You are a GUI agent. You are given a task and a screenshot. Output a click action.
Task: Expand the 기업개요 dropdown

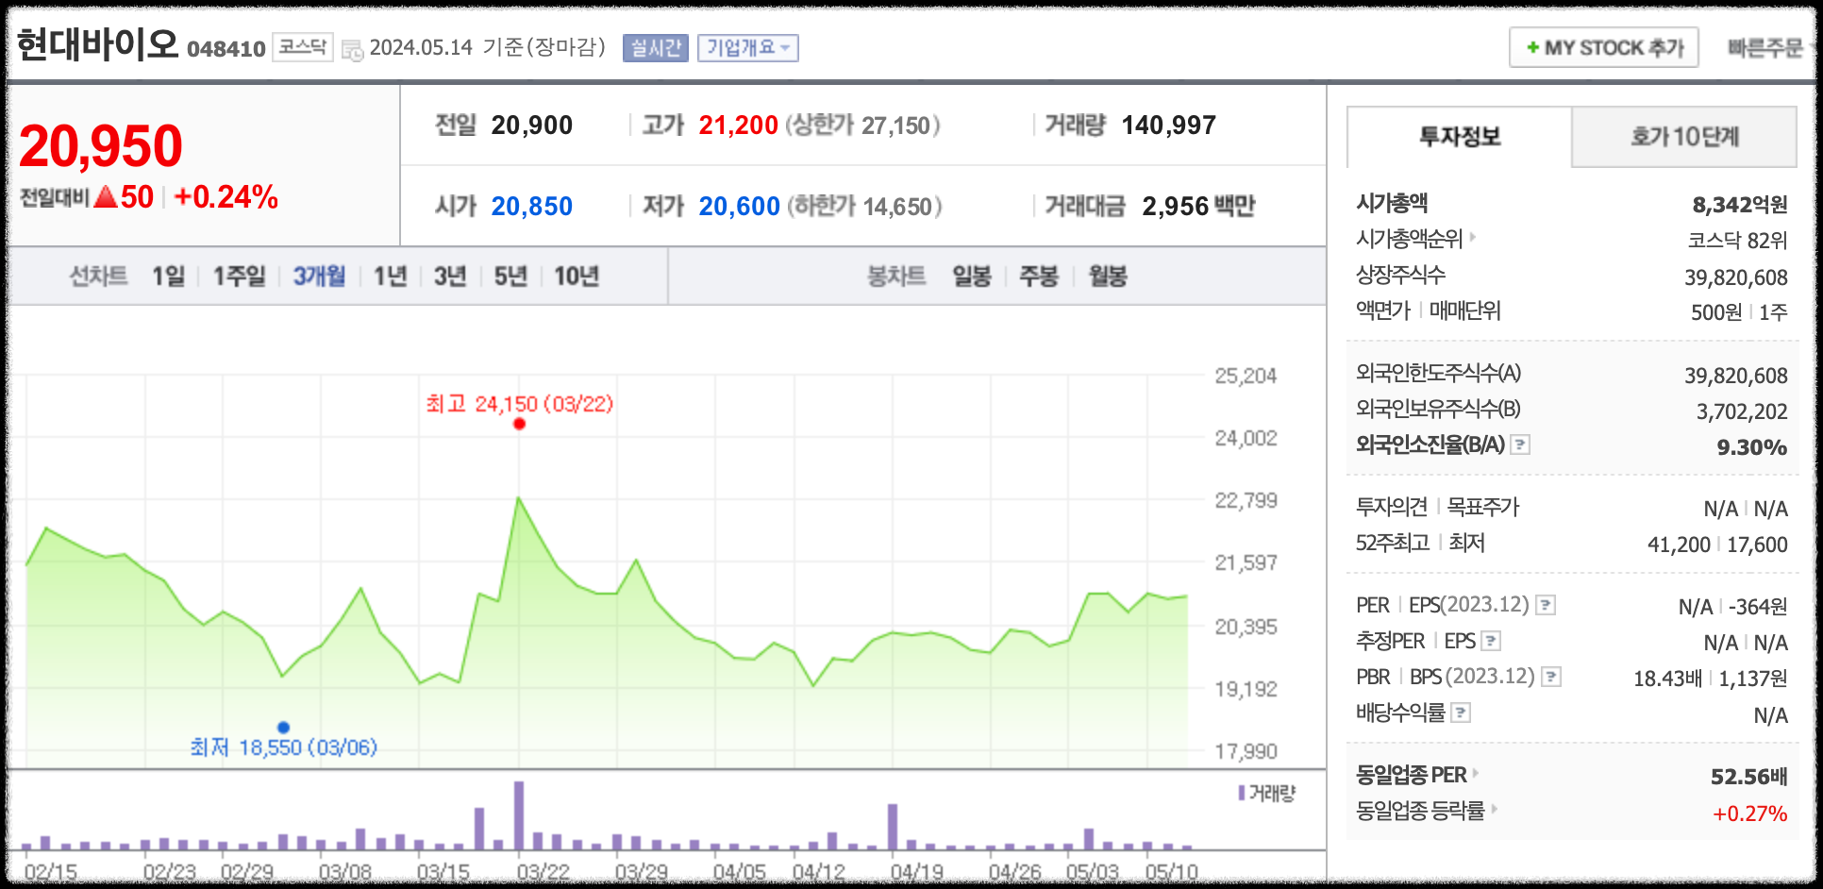tap(748, 47)
